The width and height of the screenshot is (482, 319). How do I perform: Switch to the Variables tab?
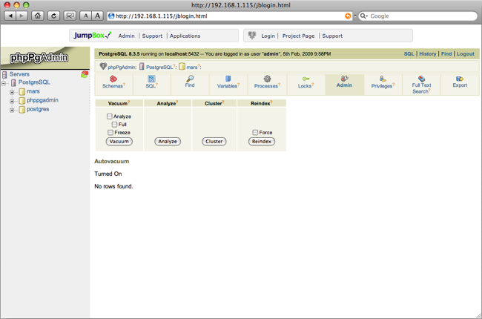pos(228,84)
